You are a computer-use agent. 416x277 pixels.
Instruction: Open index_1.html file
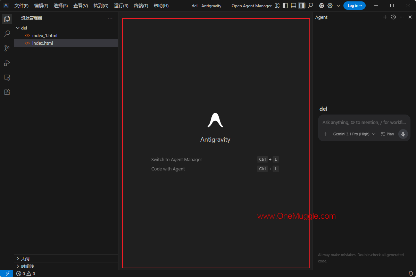66,35
